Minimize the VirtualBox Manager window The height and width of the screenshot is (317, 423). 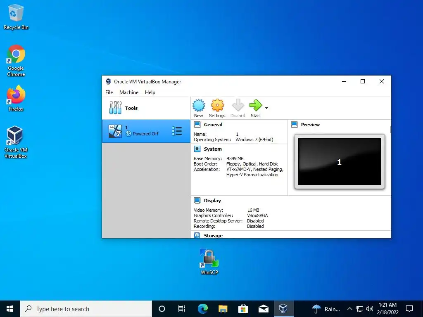tap(344, 81)
